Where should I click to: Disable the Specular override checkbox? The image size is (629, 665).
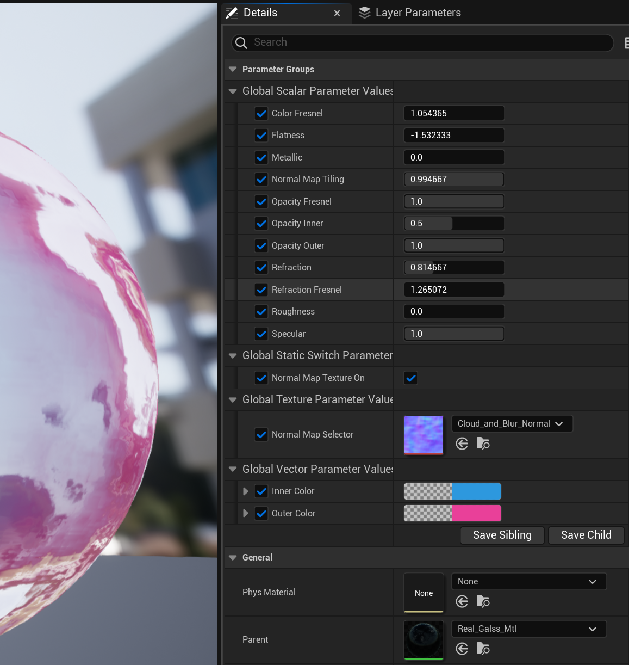point(261,334)
